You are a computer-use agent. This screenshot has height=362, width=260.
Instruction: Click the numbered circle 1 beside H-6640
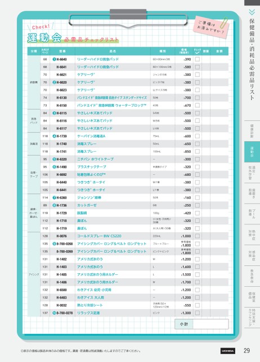[55, 60]
